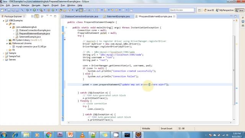Image resolution: width=245 pixels, height=138 pixels.
Task: Open Adobe Premiere from the taskbar
Action: [60, 135]
